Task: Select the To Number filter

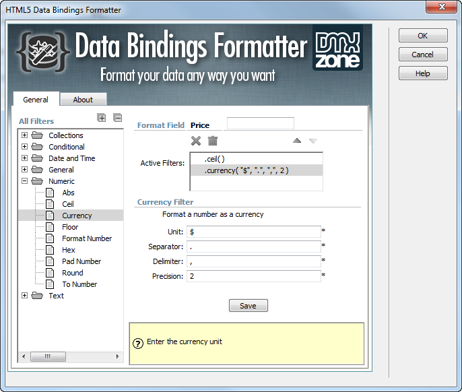Action: coord(79,284)
